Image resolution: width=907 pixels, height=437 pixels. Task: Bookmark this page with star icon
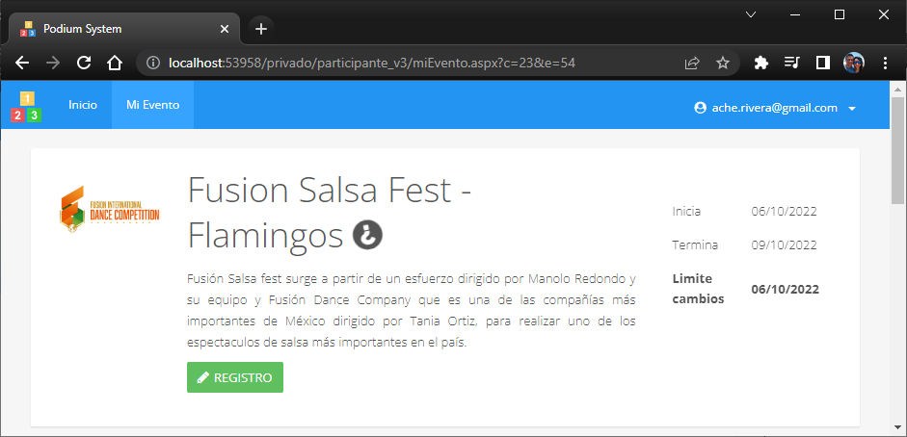click(x=723, y=63)
